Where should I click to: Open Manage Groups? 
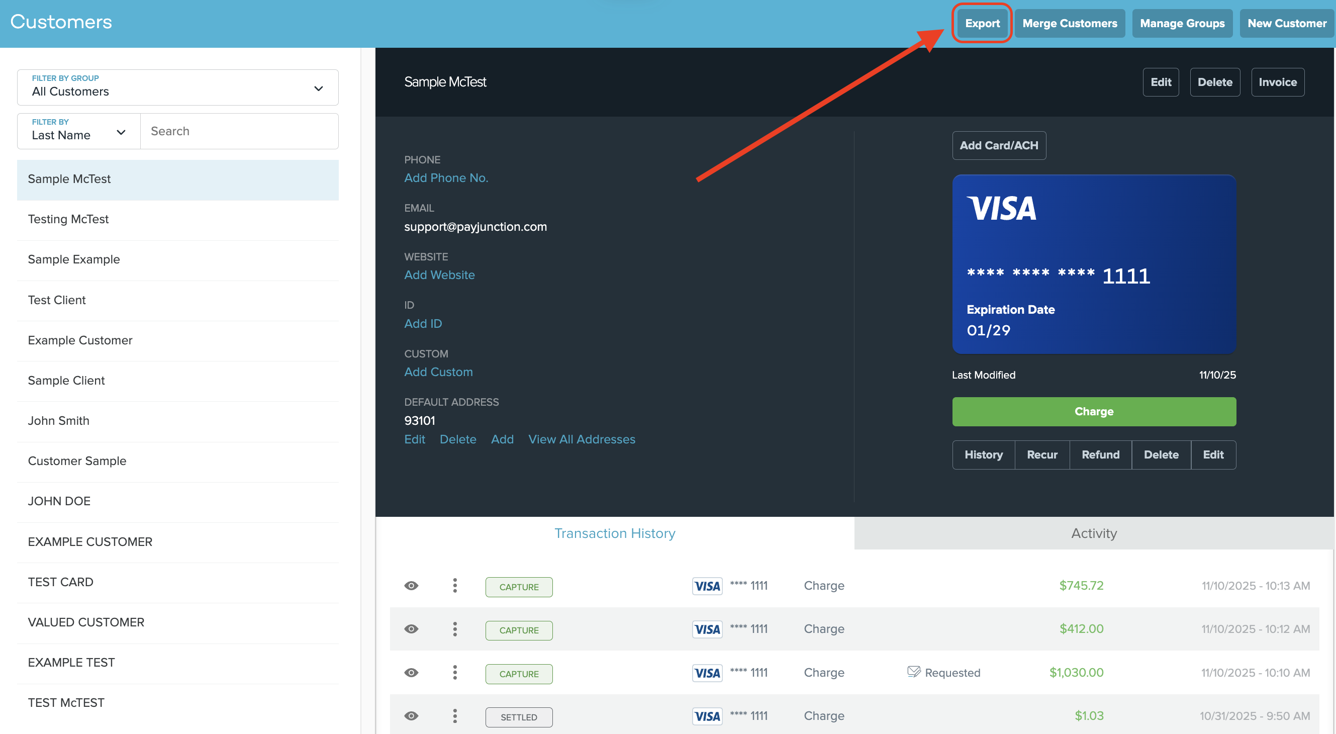point(1182,23)
